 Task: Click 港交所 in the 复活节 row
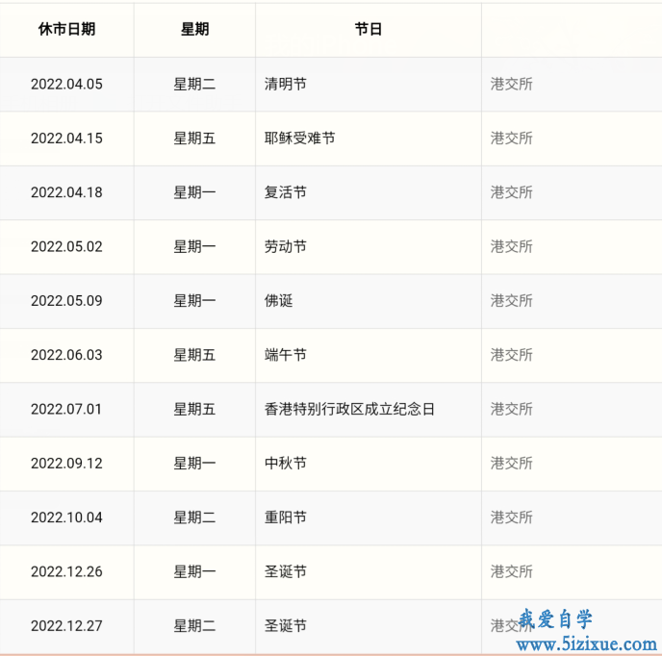pyautogui.click(x=512, y=192)
